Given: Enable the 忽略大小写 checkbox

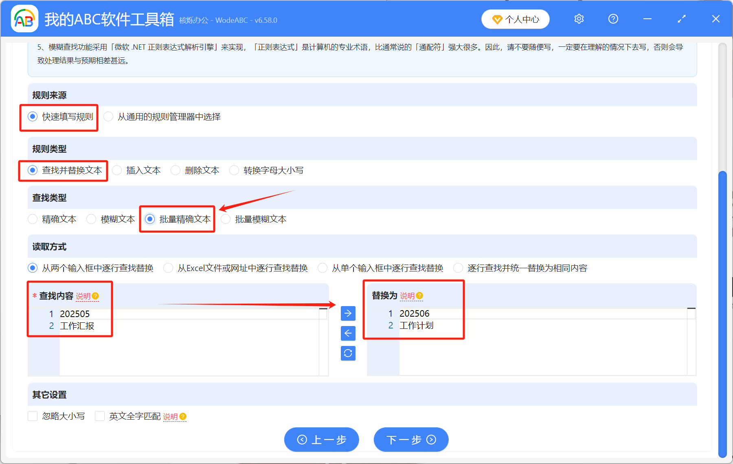Looking at the screenshot, I should pyautogui.click(x=33, y=416).
